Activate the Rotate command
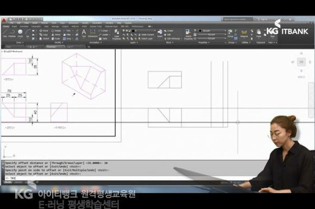Viewport: 315px width, 209px height. [56, 31]
